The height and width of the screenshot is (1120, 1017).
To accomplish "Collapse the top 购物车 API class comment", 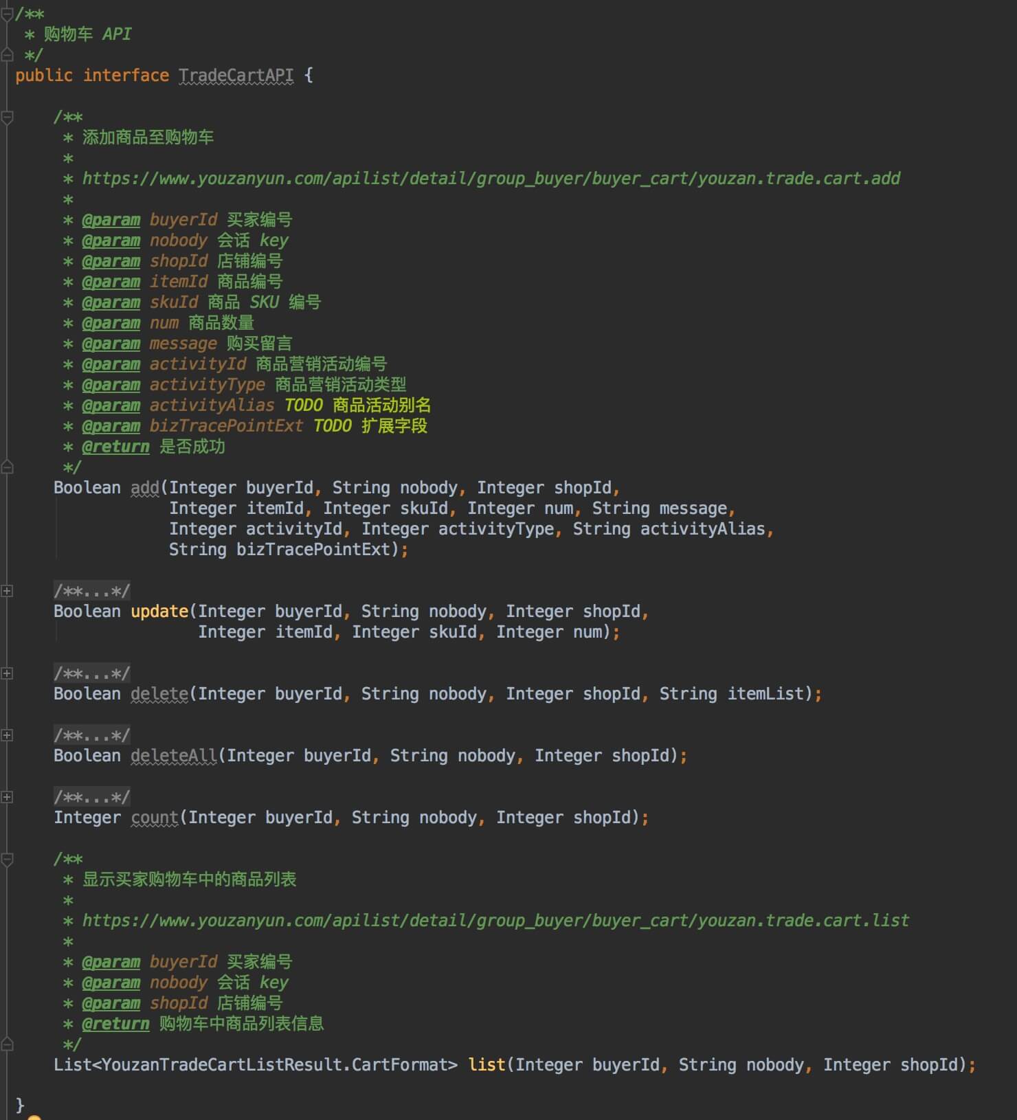I will [7, 14].
